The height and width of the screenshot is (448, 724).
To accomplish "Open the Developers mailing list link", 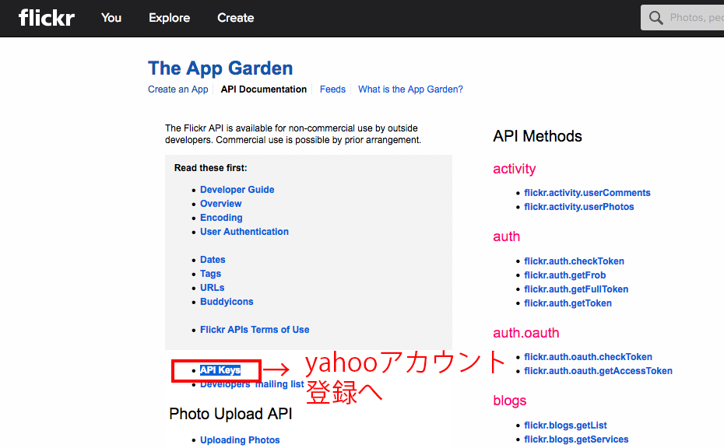I will point(251,383).
